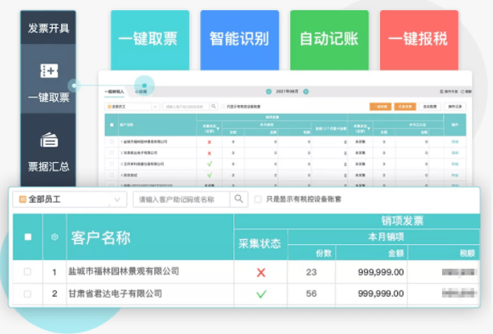Switch to the 小规模 tab in background window

click(x=141, y=92)
